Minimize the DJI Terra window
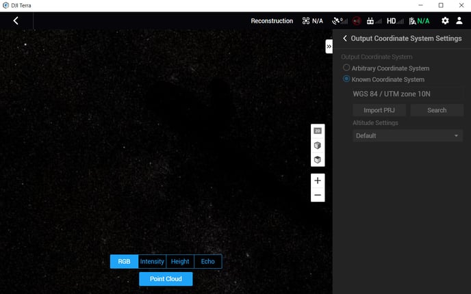 coord(420,5)
